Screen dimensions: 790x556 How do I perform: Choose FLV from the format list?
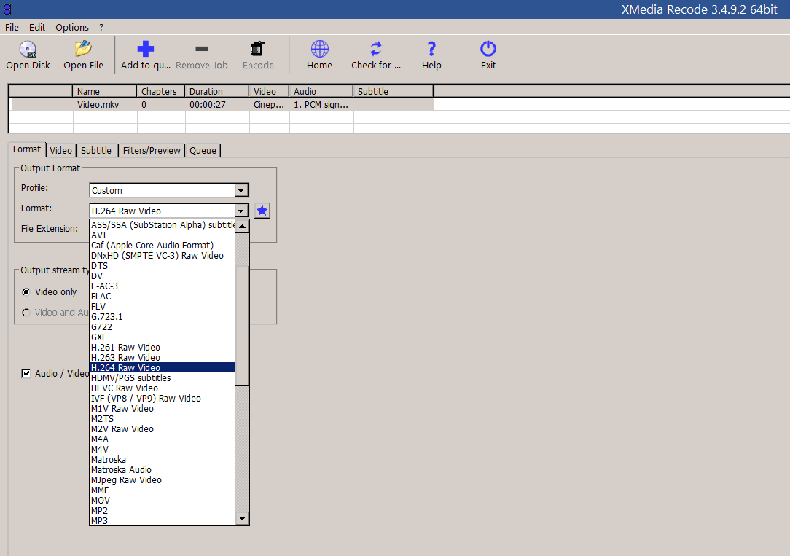coord(163,307)
